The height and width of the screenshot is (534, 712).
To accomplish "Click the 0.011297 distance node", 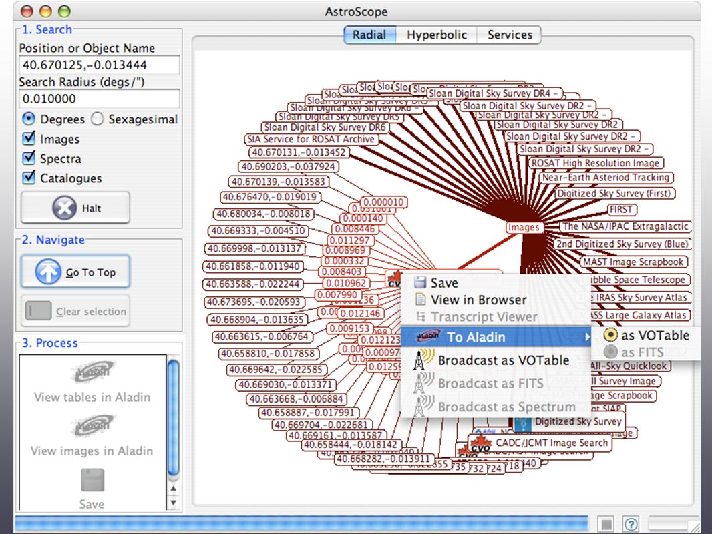I will [x=349, y=240].
